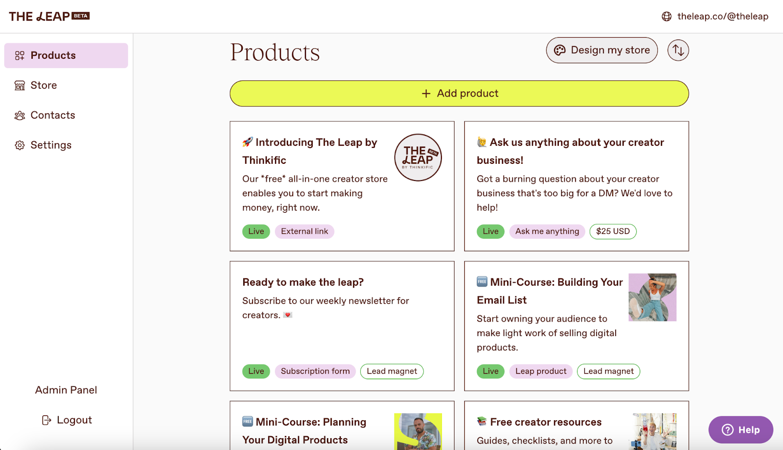
Task: Click the love letter emoji after creators
Action: tap(288, 315)
